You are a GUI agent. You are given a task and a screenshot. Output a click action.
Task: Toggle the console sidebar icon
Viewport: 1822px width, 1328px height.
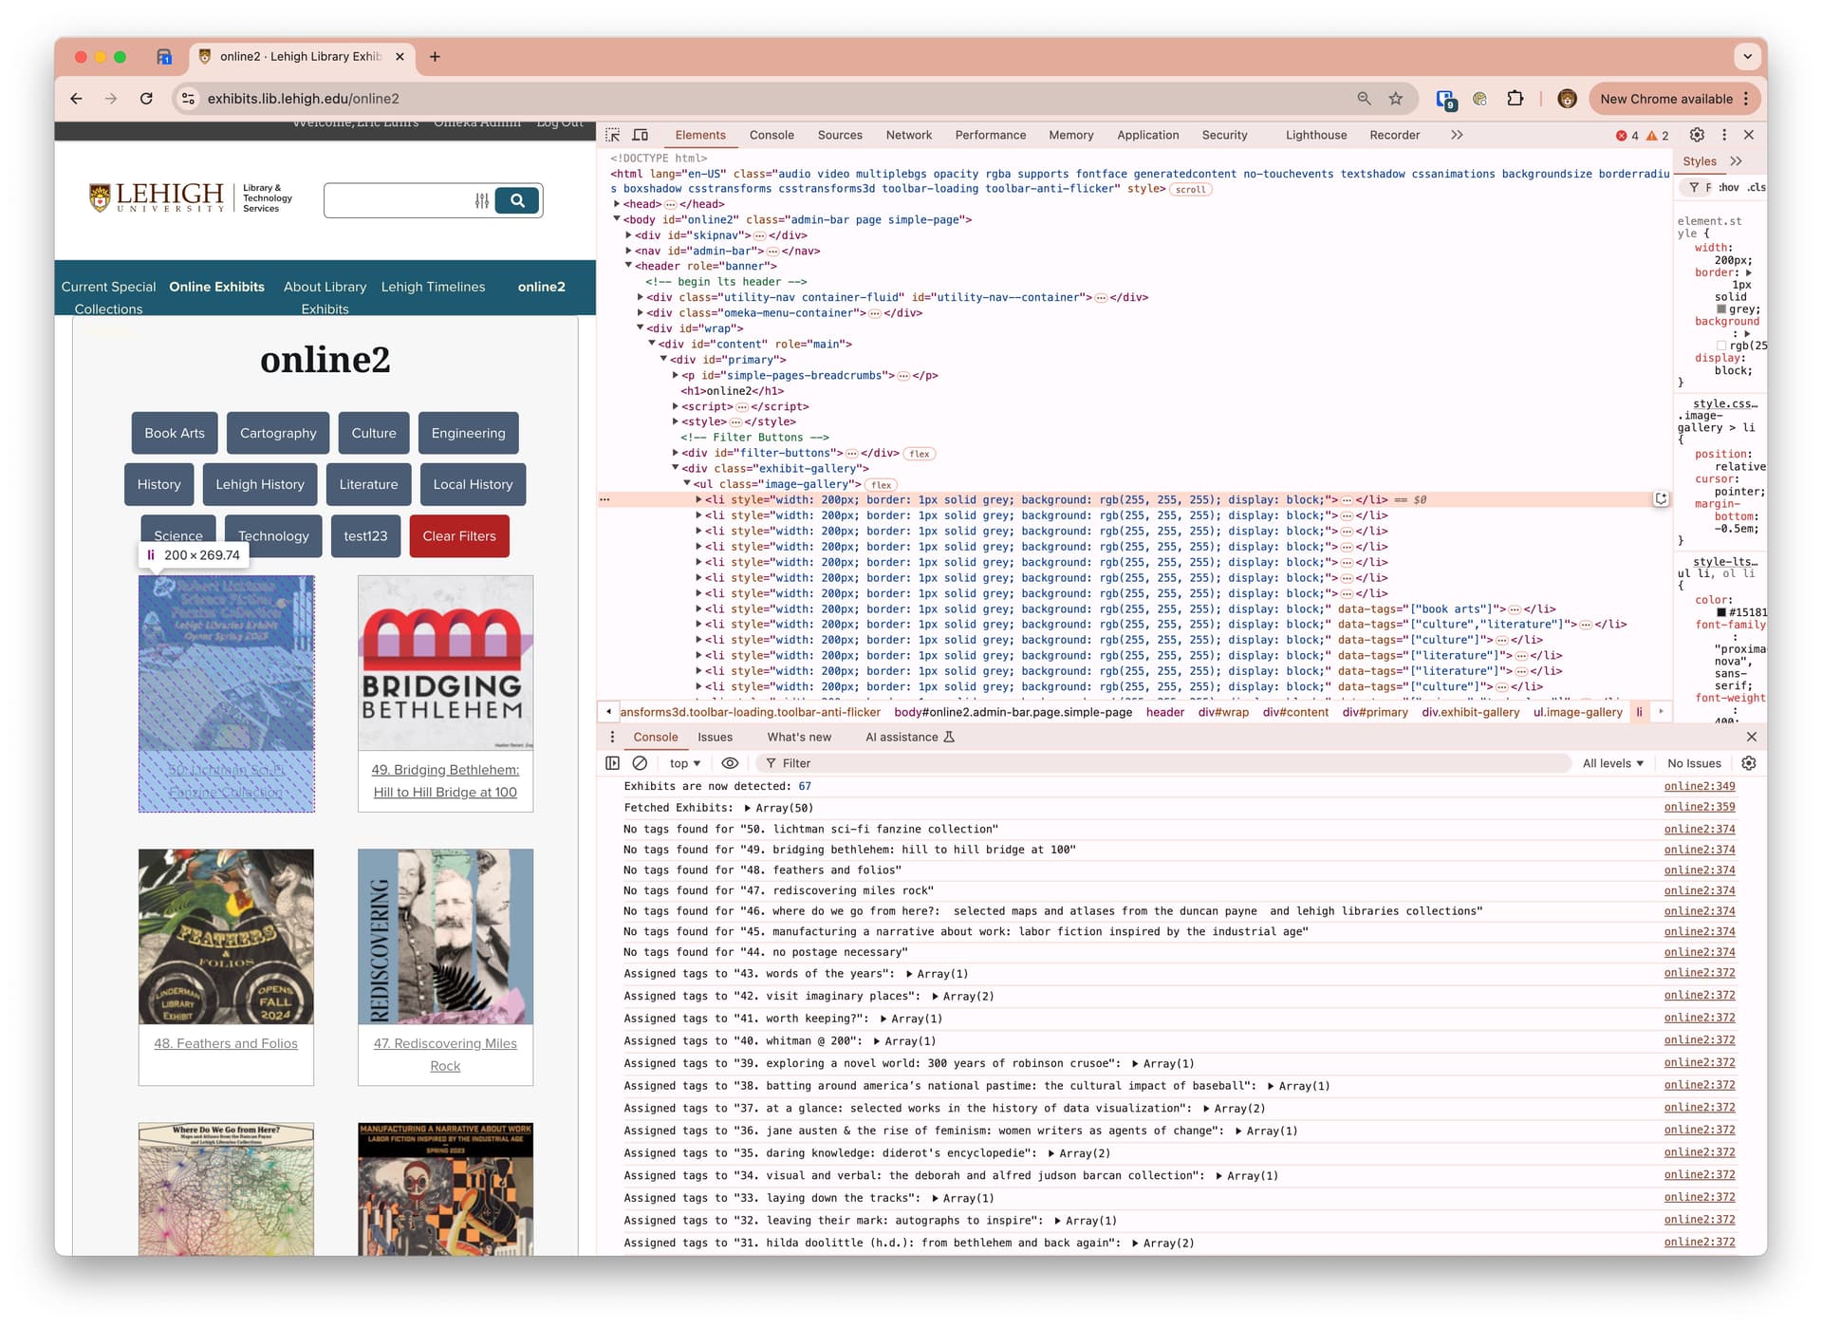pos(613,763)
